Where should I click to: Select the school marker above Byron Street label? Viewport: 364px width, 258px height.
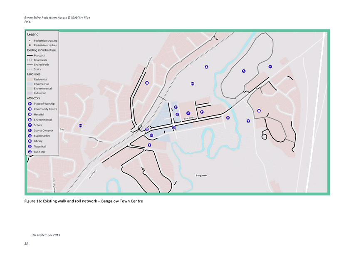pos(188,113)
